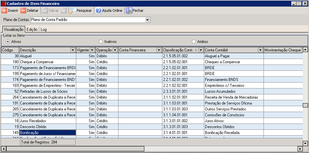Screen dimensions: 309x153
Task: Click the Aluguel a Pagar cell
Action: [x=234, y=56]
